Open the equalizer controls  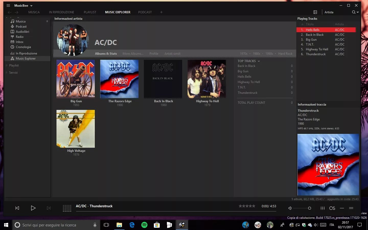(x=323, y=208)
